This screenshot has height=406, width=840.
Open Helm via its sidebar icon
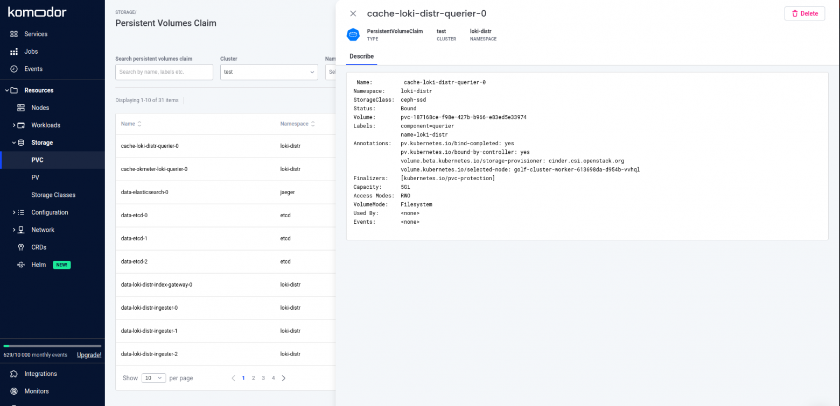[21, 265]
